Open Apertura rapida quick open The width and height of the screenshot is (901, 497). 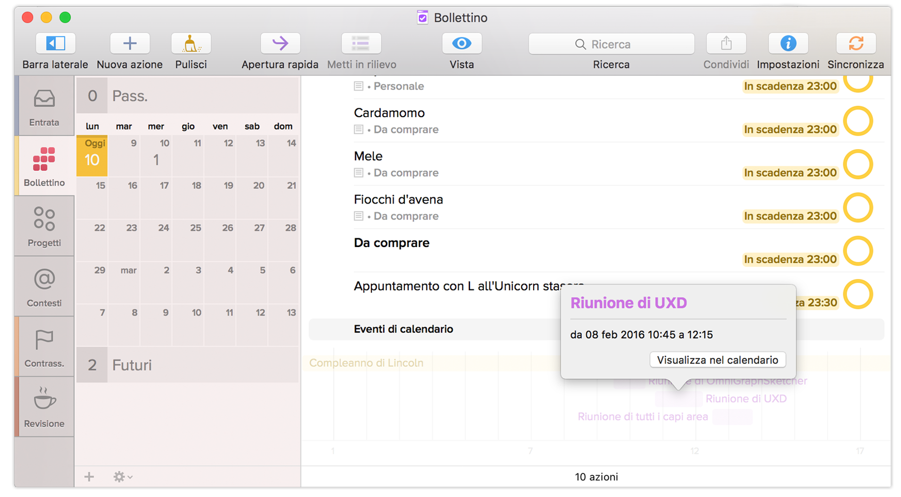(280, 43)
